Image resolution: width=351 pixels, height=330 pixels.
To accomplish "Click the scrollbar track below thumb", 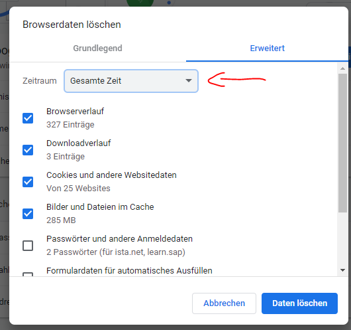I will pyautogui.click(x=342, y=239).
